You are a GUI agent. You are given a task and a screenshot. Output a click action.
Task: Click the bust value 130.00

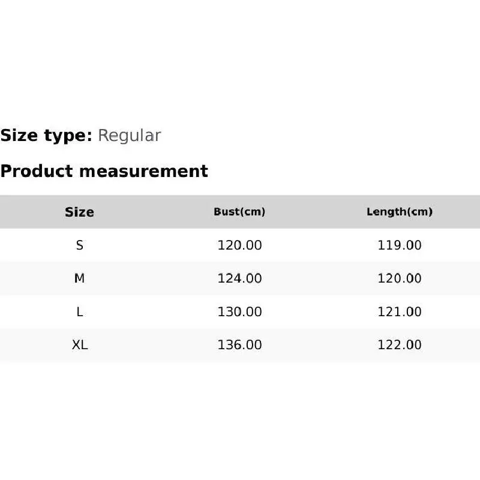coord(239,311)
